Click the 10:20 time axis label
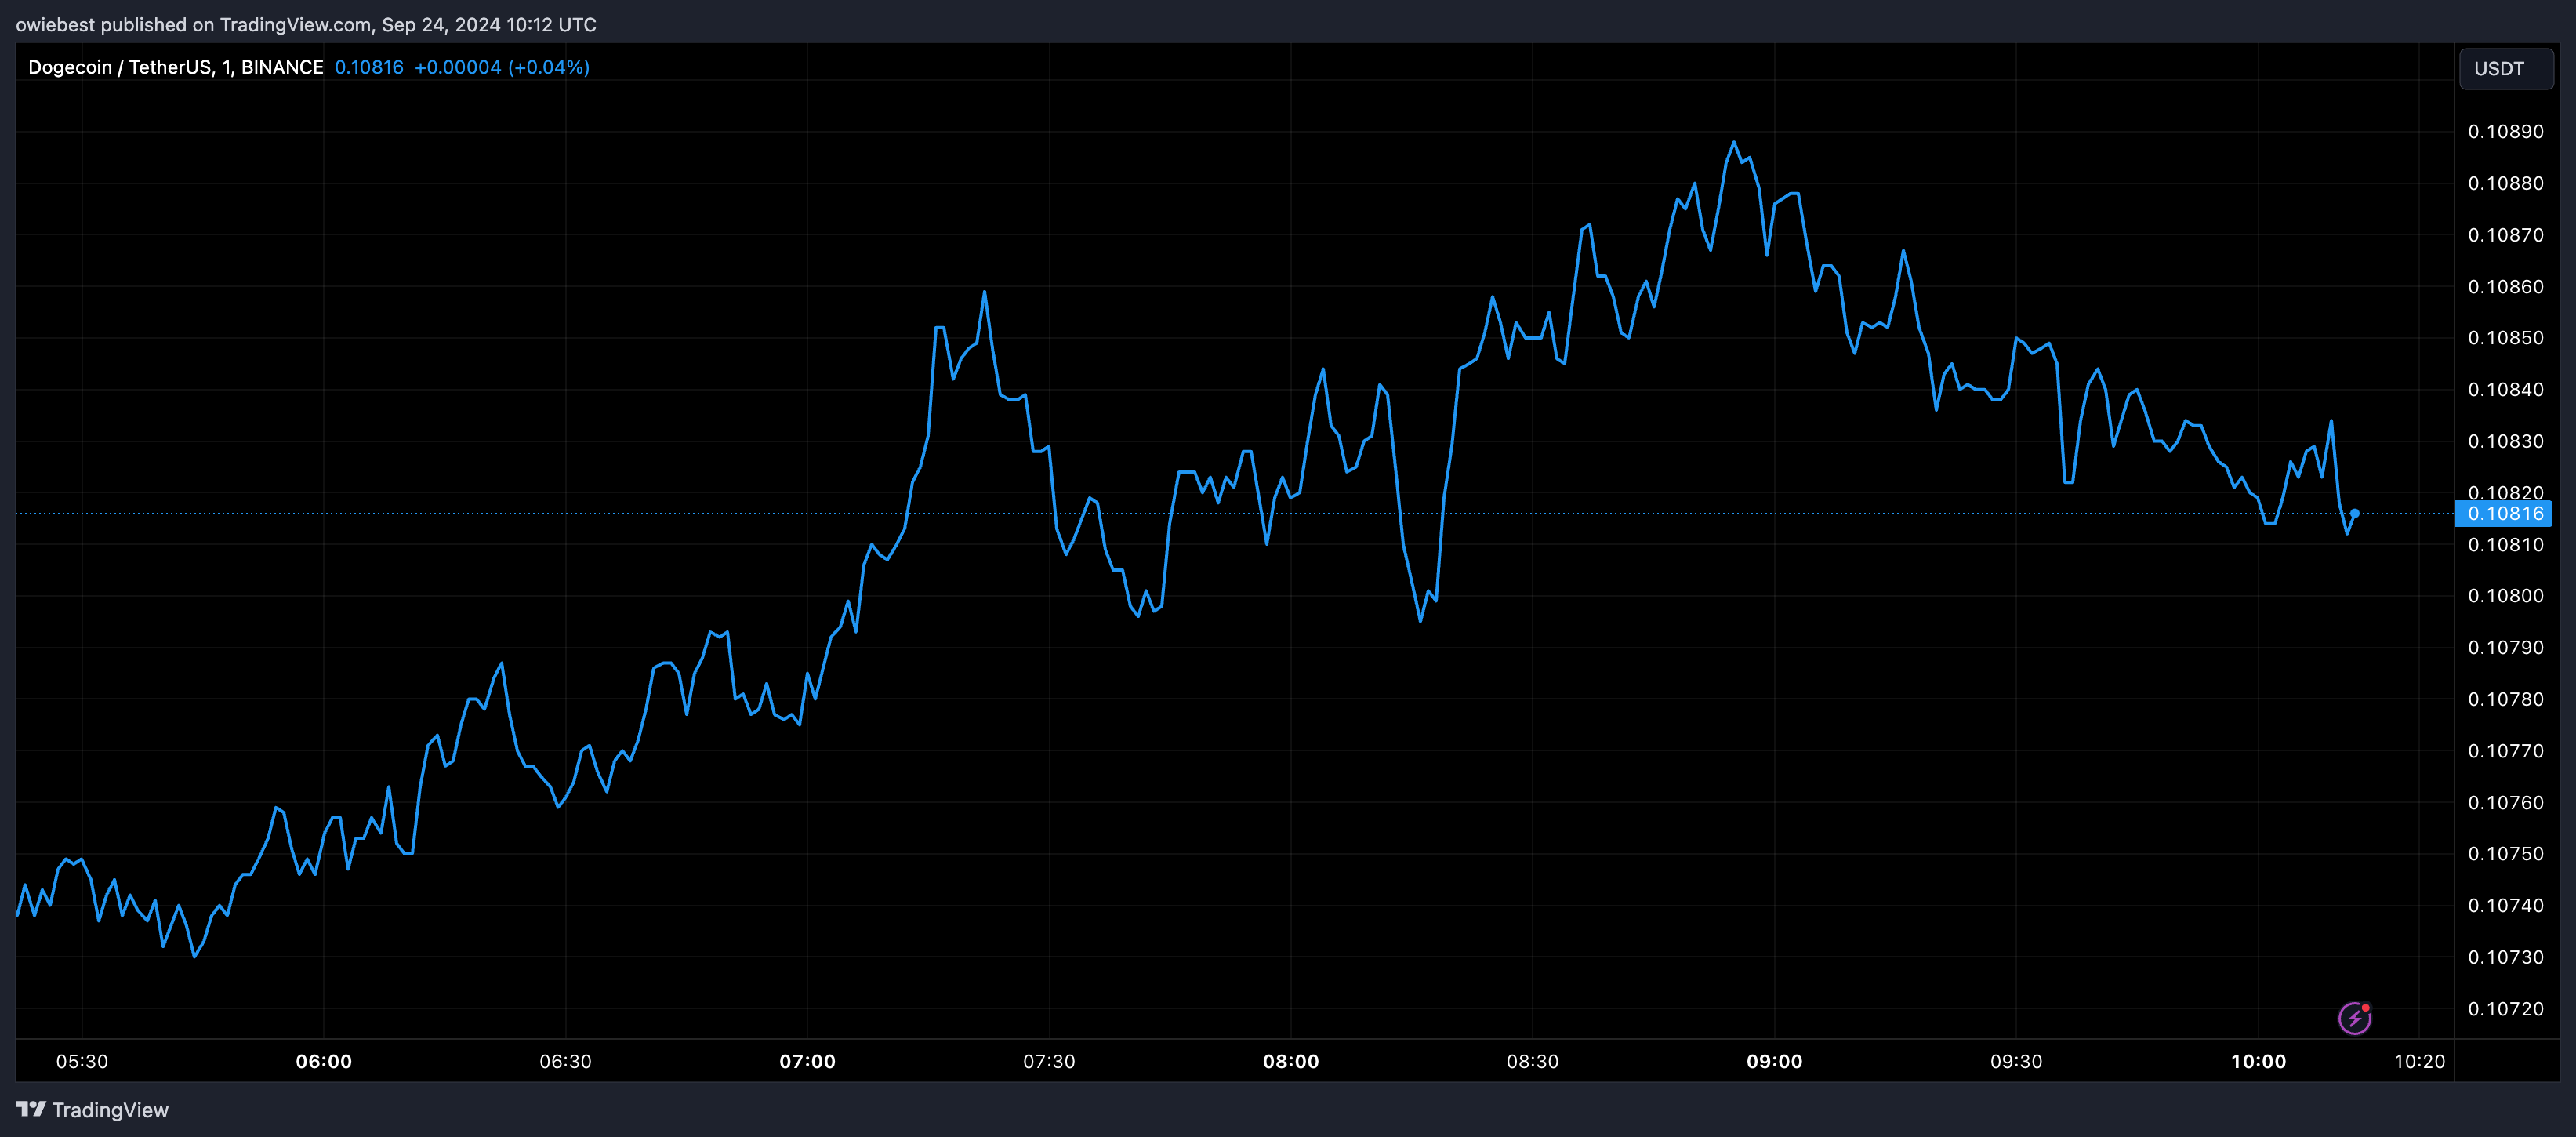Image resolution: width=2576 pixels, height=1137 pixels. [2419, 1062]
